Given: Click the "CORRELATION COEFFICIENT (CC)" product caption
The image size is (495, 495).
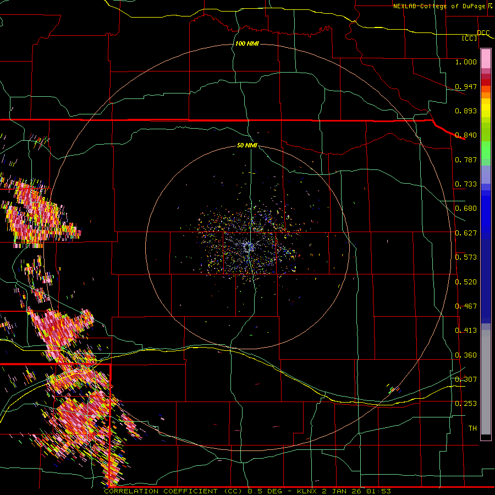Looking at the screenshot, I should pyautogui.click(x=174, y=491).
